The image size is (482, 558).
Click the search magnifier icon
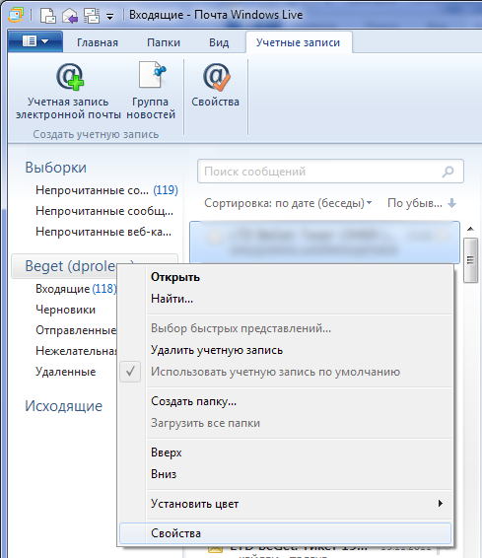click(x=448, y=172)
